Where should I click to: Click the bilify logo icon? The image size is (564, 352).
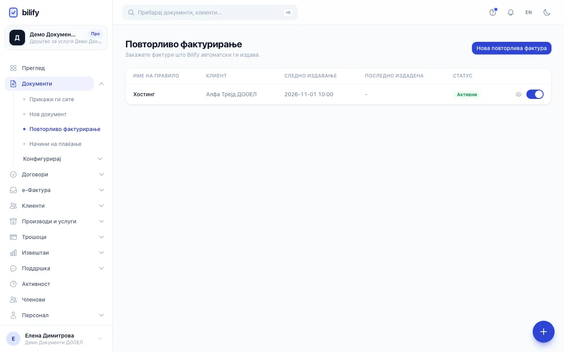coord(13,13)
